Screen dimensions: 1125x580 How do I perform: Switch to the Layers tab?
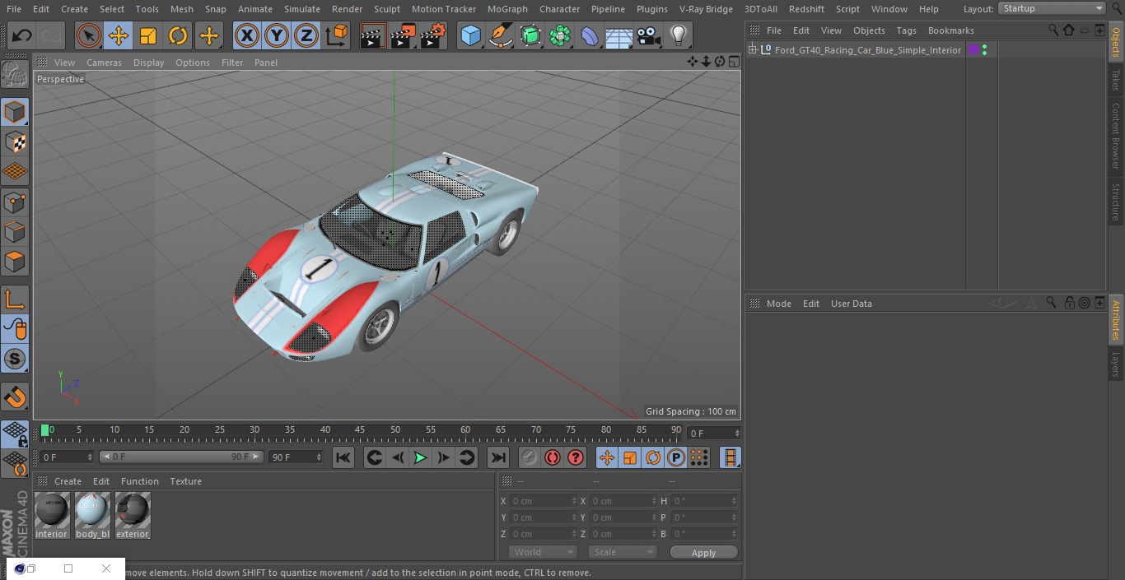coord(1116,364)
